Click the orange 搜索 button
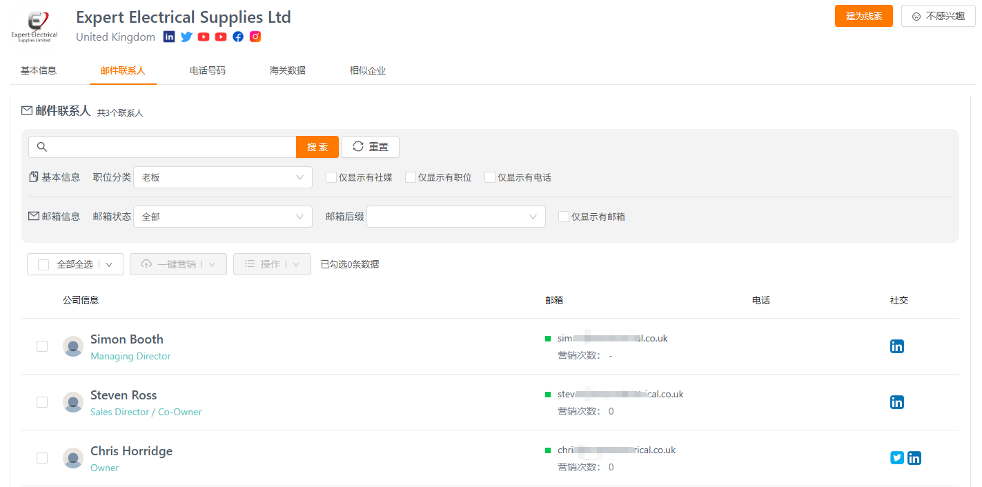The width and height of the screenshot is (982, 487). (x=317, y=147)
